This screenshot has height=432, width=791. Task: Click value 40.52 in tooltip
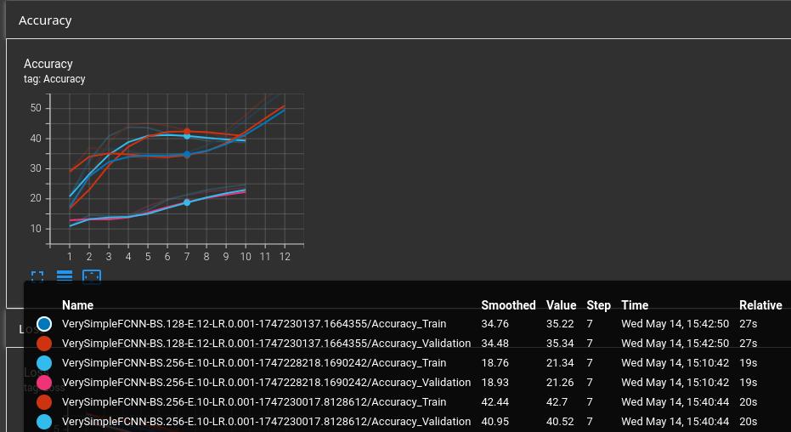click(x=560, y=422)
